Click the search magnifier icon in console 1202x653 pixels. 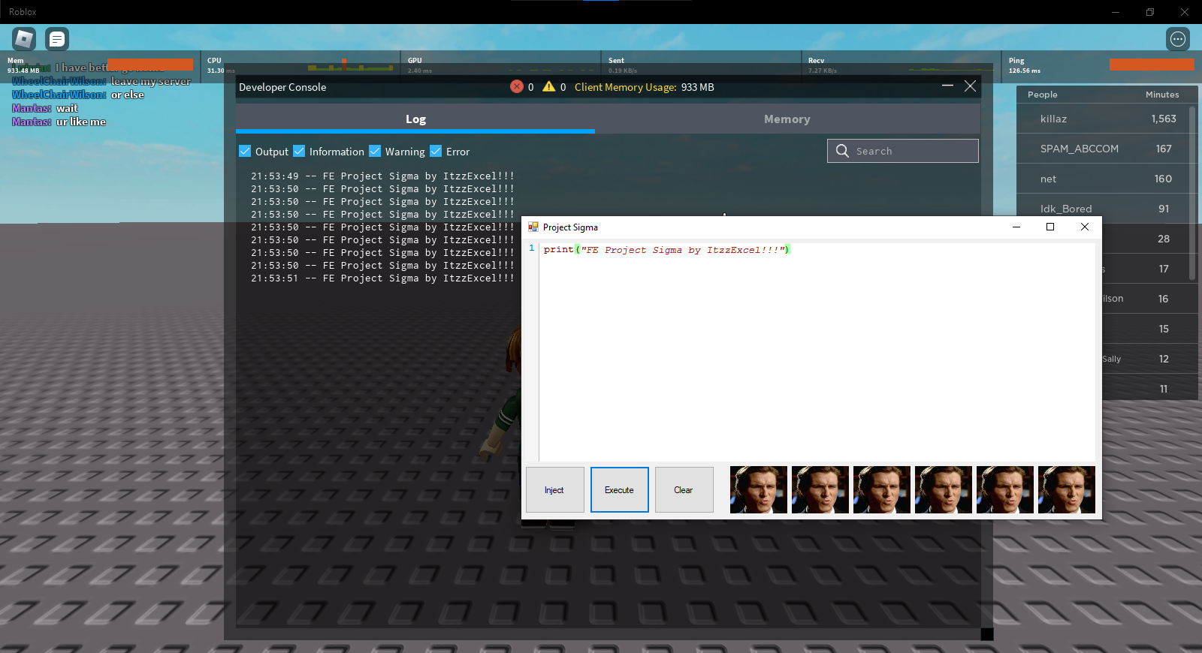[842, 151]
